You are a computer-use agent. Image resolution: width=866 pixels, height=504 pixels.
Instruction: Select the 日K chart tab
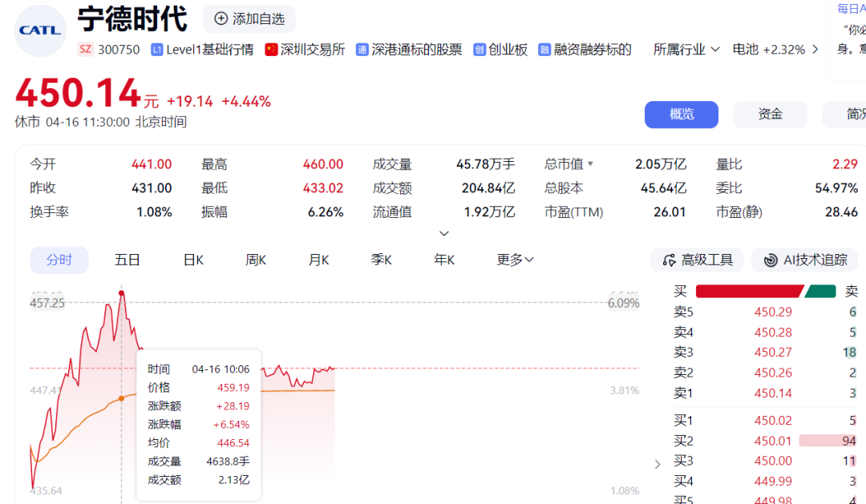193,260
